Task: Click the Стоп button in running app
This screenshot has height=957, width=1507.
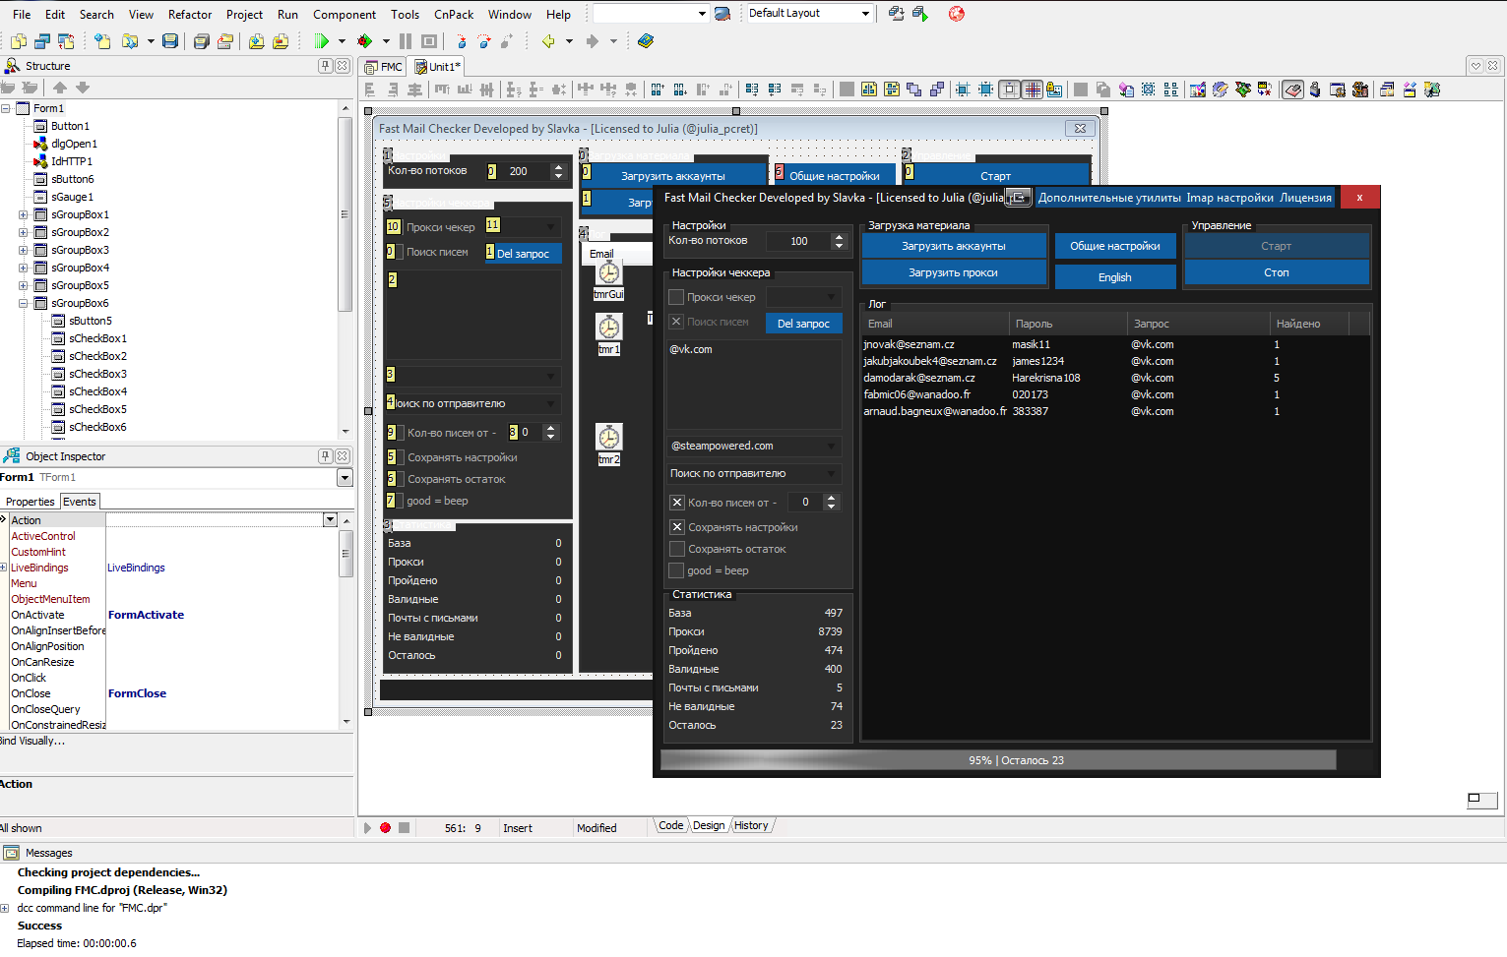Action: tap(1277, 272)
